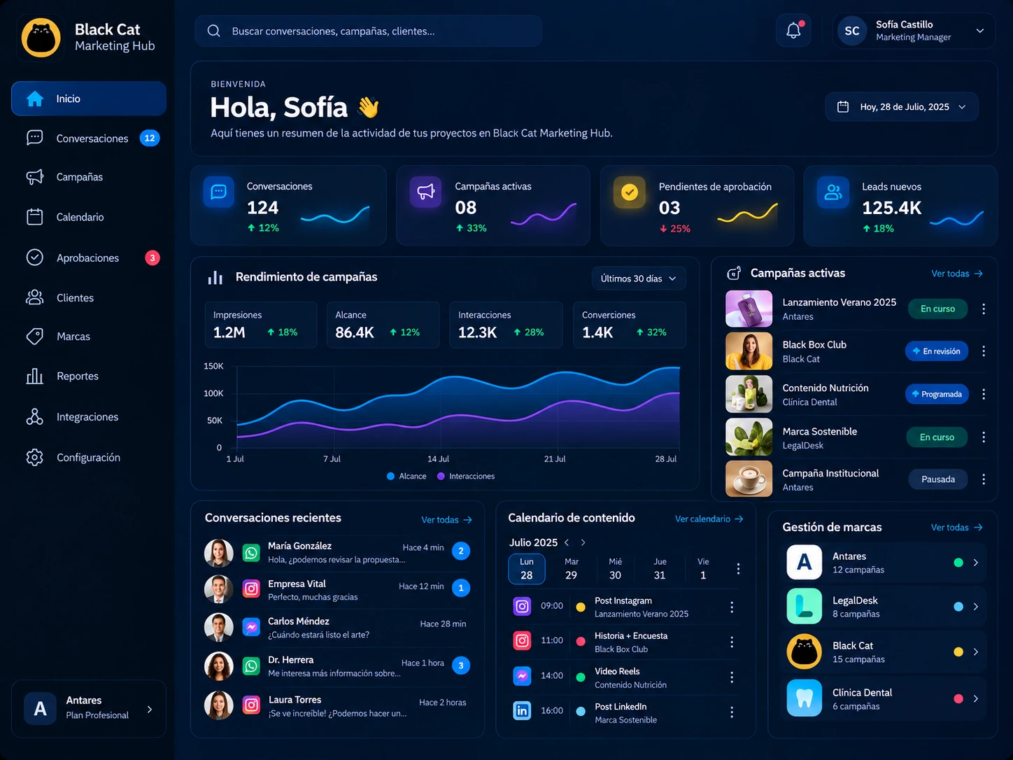Open the Ver calendario link
Image resolution: width=1013 pixels, height=760 pixels.
[709, 519]
